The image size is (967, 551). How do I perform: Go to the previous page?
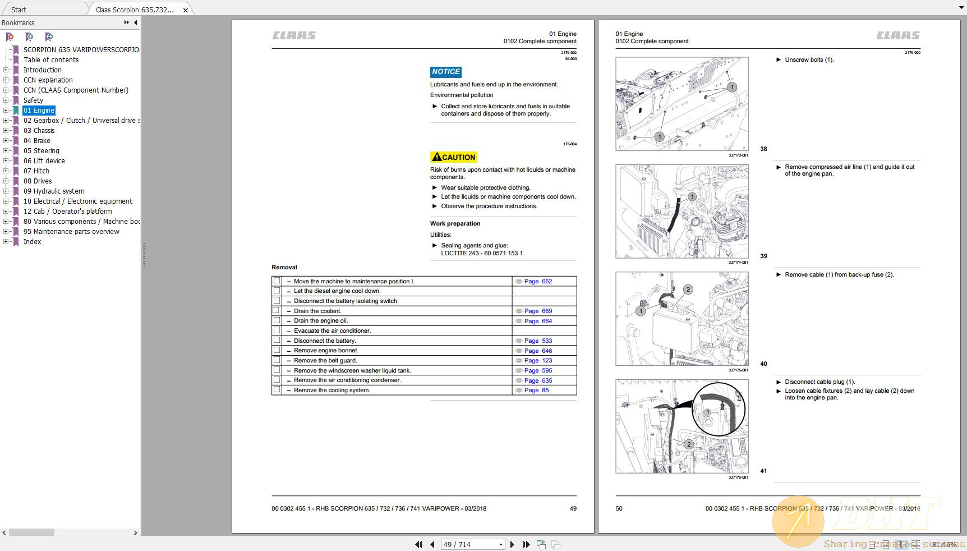pyautogui.click(x=432, y=544)
